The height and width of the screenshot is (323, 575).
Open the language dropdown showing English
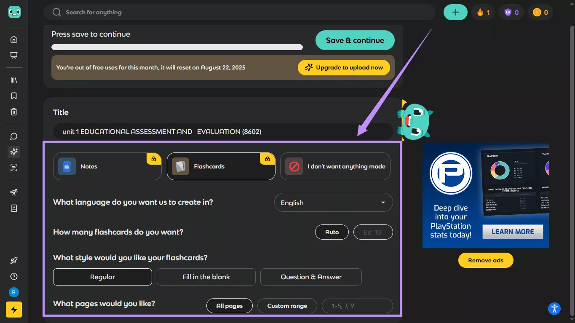(x=333, y=203)
